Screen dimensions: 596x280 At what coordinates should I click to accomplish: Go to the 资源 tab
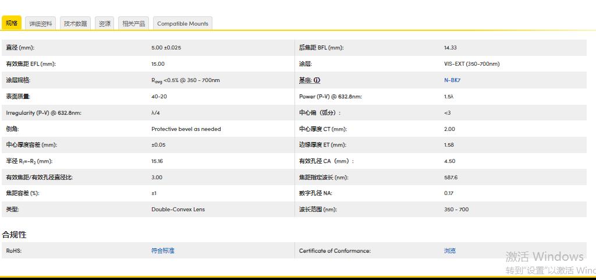(105, 24)
